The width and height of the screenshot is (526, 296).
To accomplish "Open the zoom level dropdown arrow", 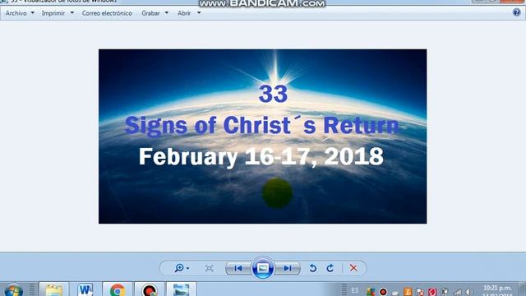I will (x=187, y=268).
